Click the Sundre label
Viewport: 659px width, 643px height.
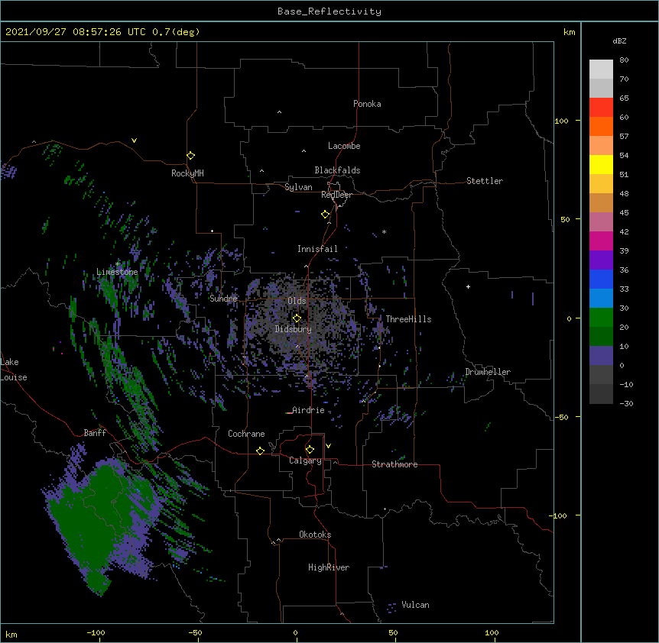pos(223,299)
